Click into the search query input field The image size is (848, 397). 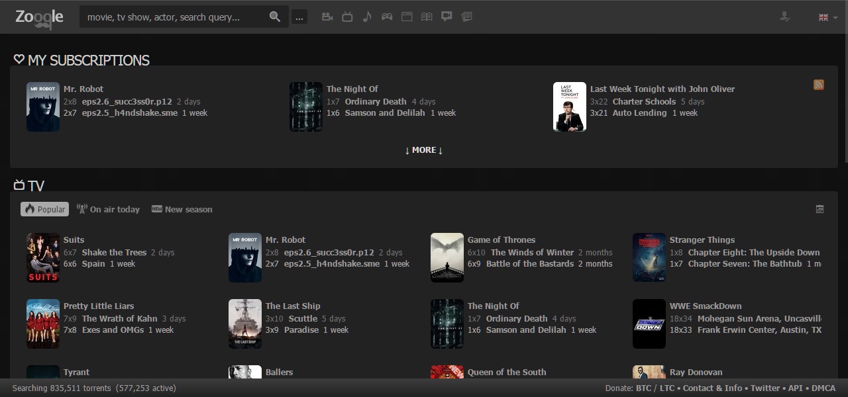tap(172, 17)
